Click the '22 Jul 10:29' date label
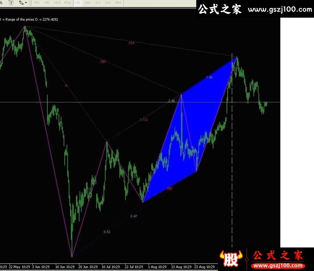 pos(134,267)
